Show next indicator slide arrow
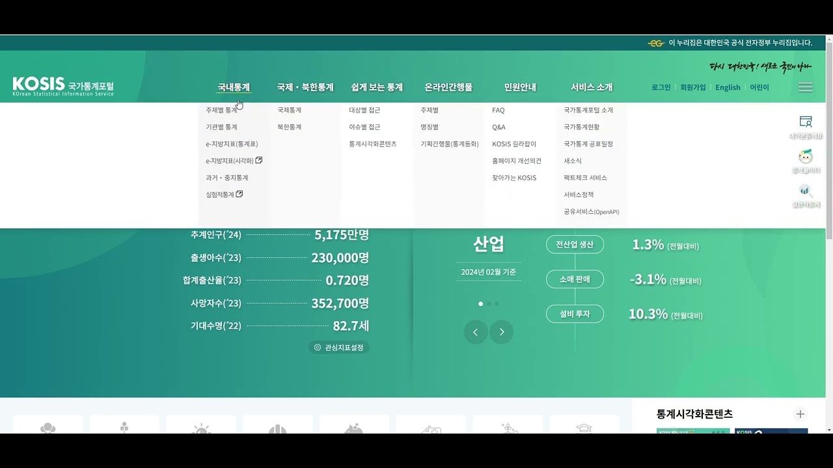Viewport: 833px width, 468px height. (502, 332)
